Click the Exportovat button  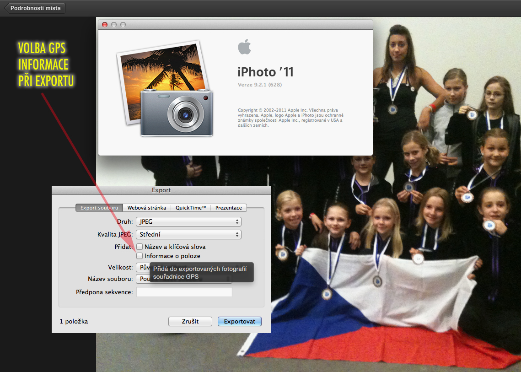point(239,321)
